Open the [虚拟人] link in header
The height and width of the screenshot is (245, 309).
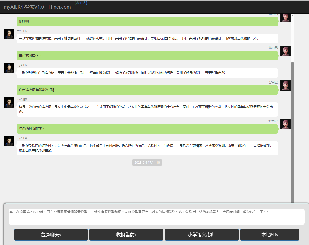81,3
